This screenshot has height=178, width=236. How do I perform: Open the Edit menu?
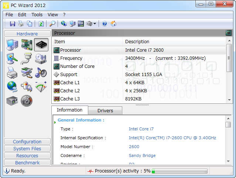point(22,15)
